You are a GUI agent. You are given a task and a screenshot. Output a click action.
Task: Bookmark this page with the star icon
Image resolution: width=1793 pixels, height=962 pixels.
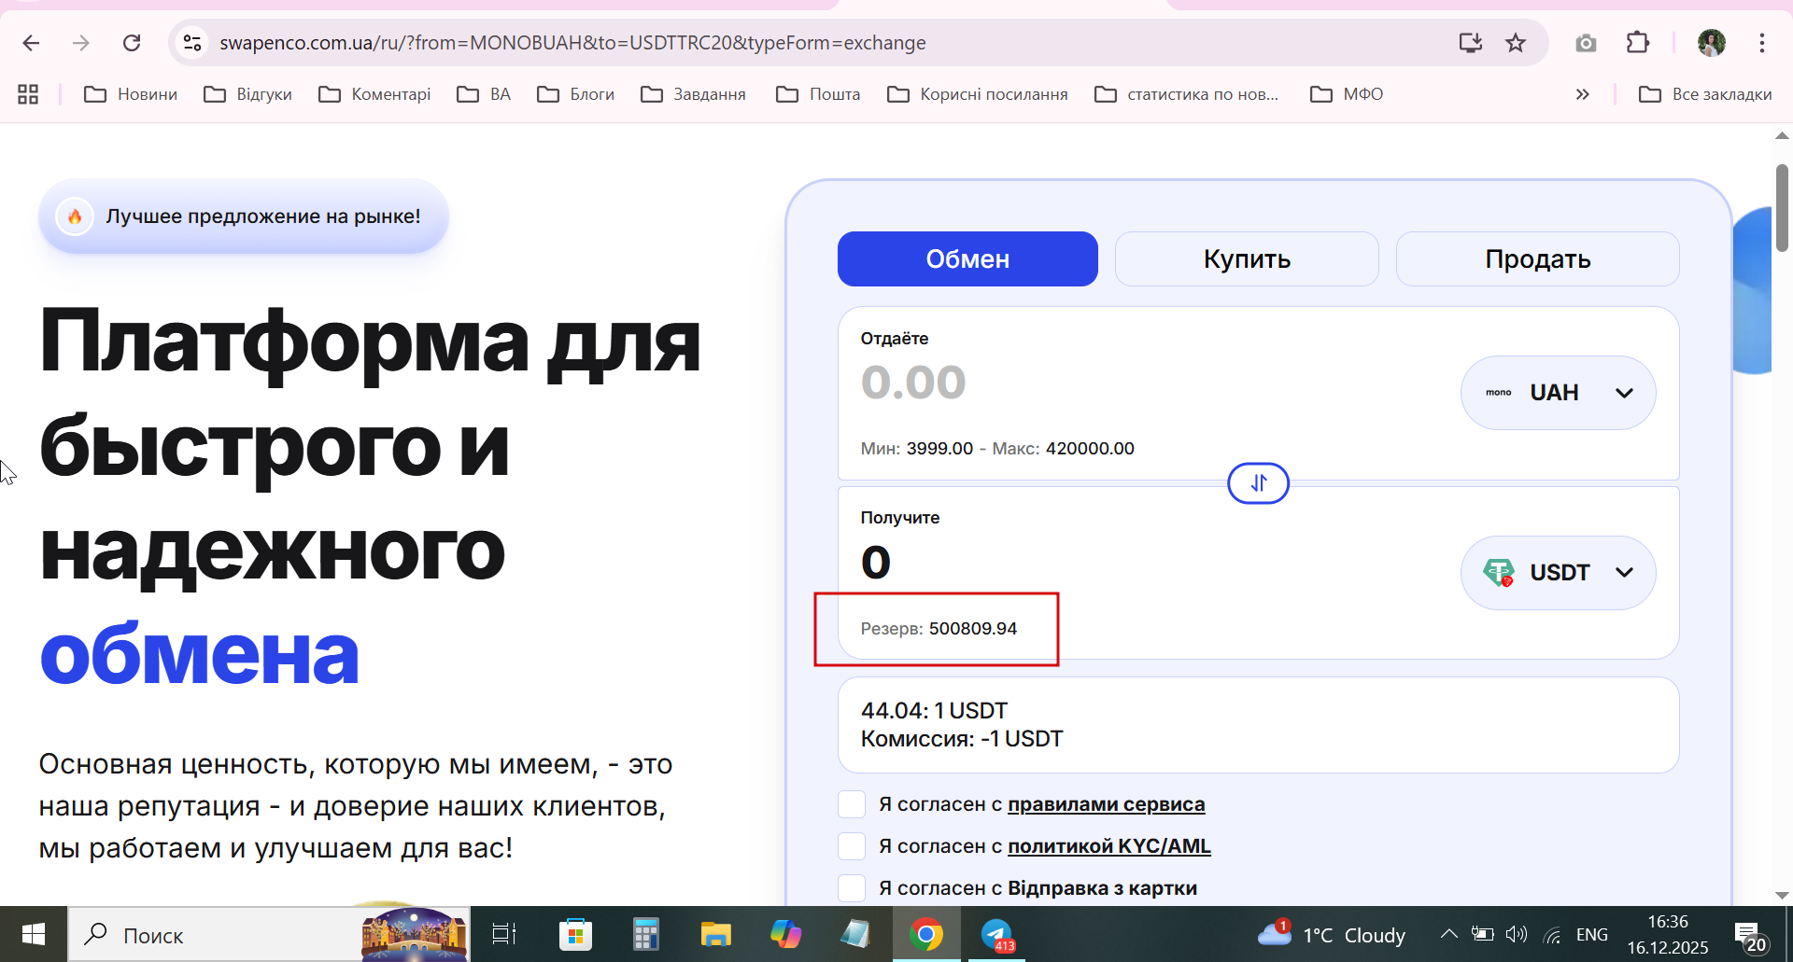click(1516, 43)
